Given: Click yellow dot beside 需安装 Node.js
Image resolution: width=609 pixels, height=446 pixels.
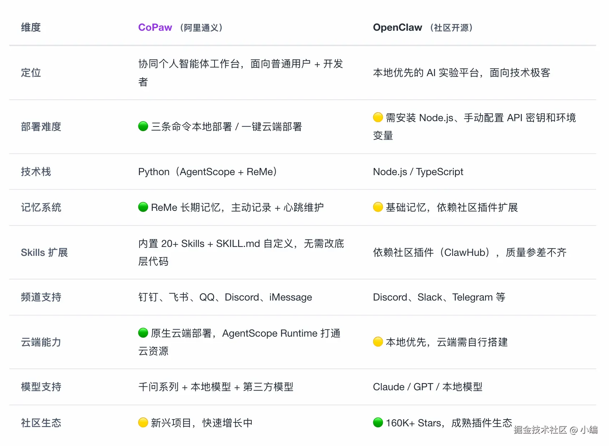Looking at the screenshot, I should [x=378, y=117].
